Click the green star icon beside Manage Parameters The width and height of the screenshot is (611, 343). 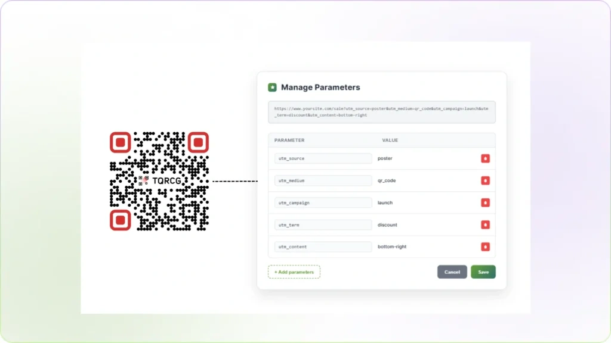[273, 87]
